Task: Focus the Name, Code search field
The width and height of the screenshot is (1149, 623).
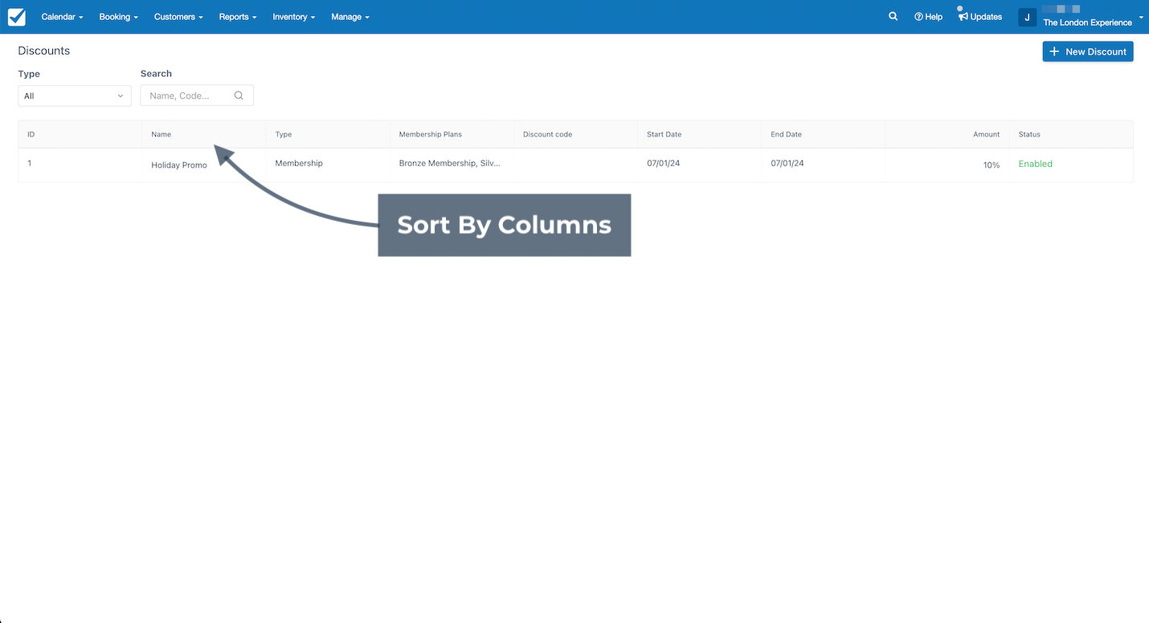Action: [x=197, y=96]
